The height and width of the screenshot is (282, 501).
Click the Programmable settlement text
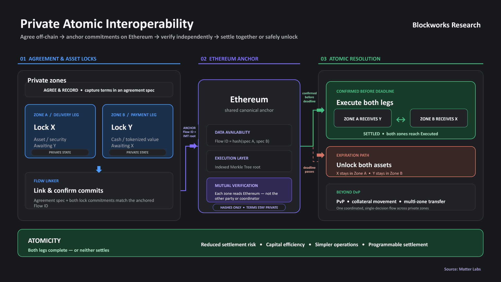tap(398, 245)
